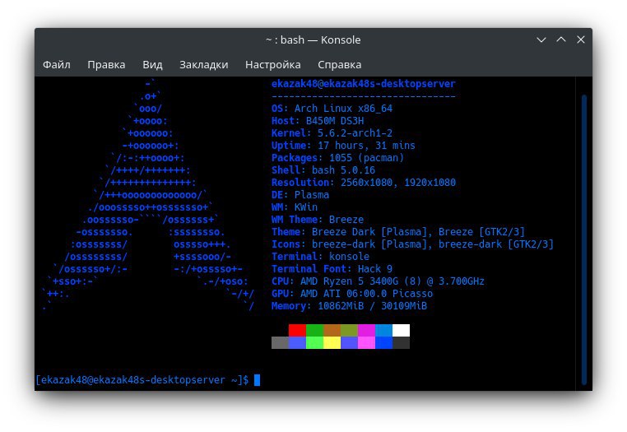Click the terminal cursor at the prompt
The width and height of the screenshot is (627, 432).
coord(257,380)
